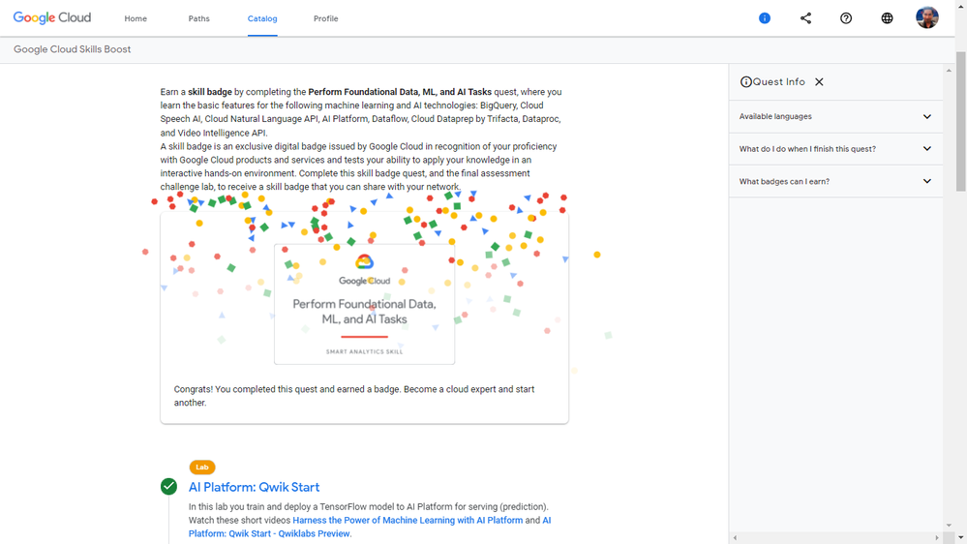
Task: Click the Congrats completion message text
Action: (354, 396)
